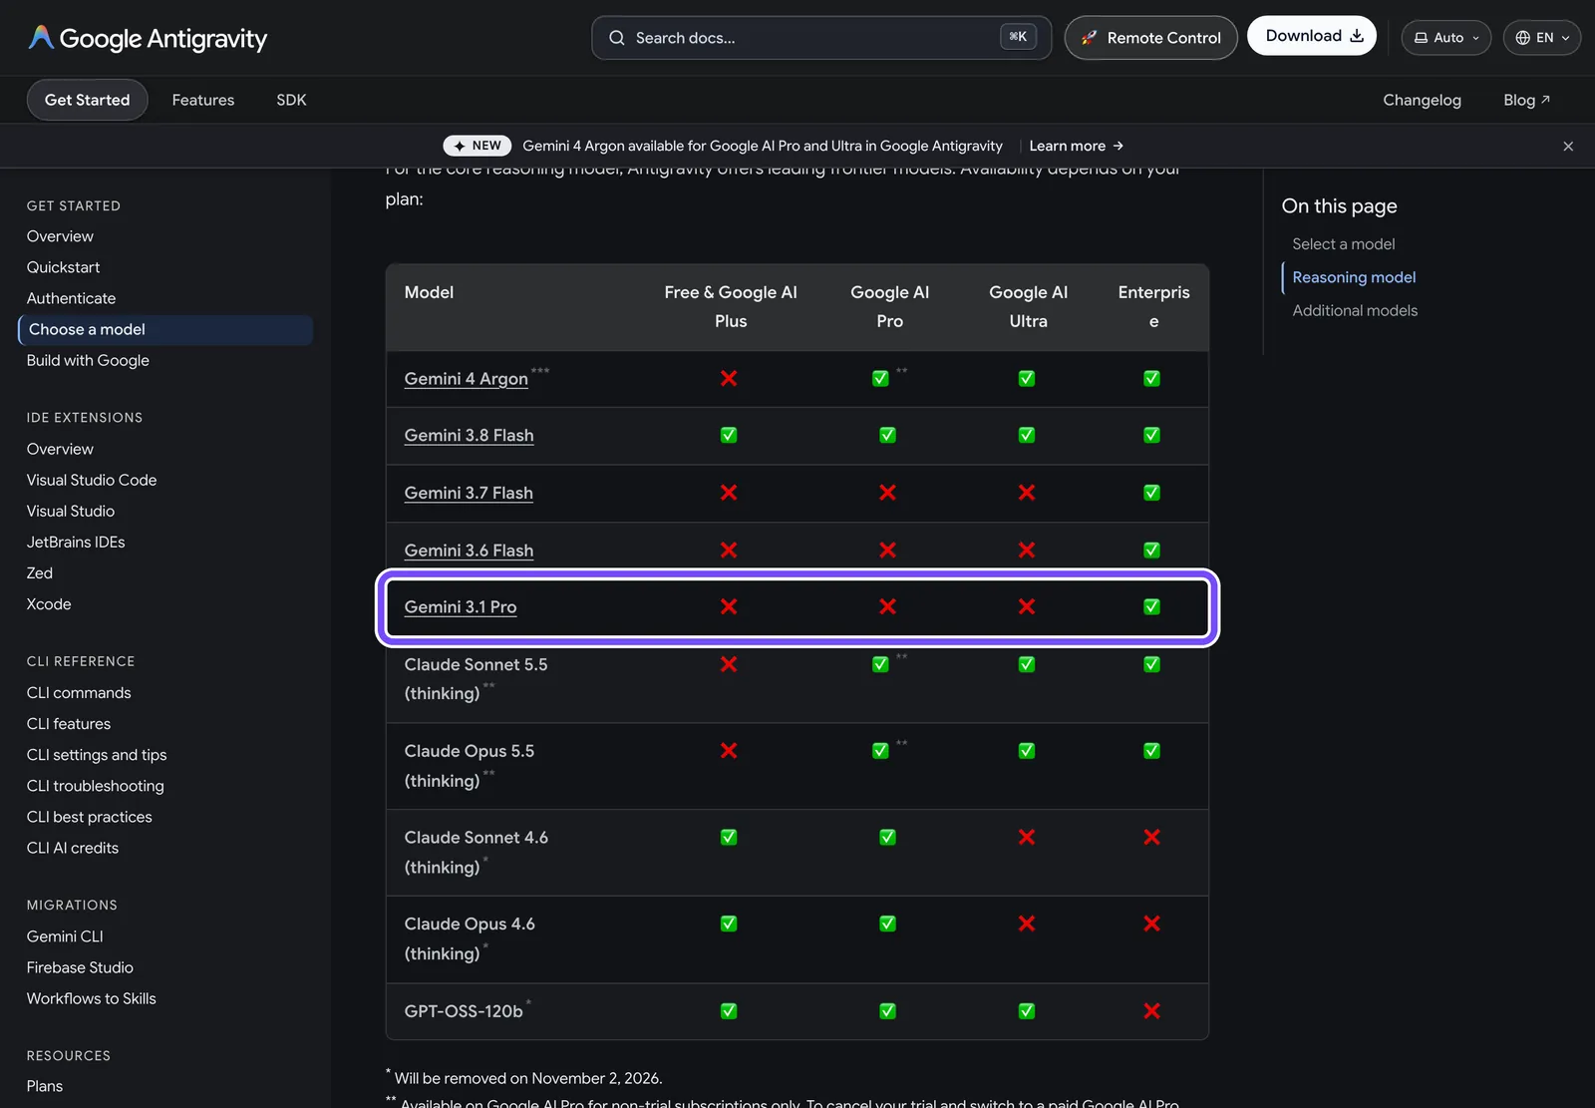The image size is (1595, 1108).
Task: Open the Gemini 3.8 Flash model link
Action: click(469, 436)
